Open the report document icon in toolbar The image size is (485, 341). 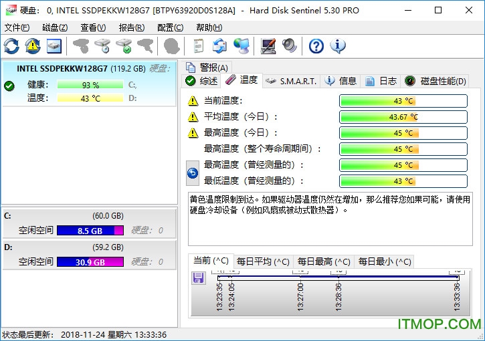199,45
